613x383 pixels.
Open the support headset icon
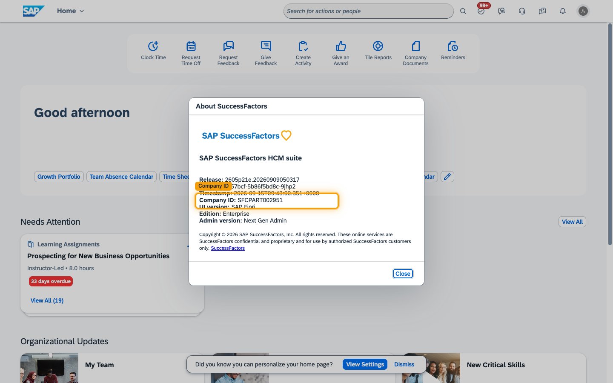pyautogui.click(x=522, y=11)
